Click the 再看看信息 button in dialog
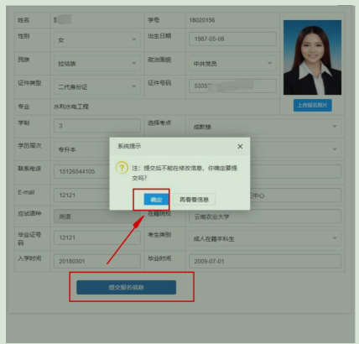This screenshot has width=359, height=344. (194, 200)
